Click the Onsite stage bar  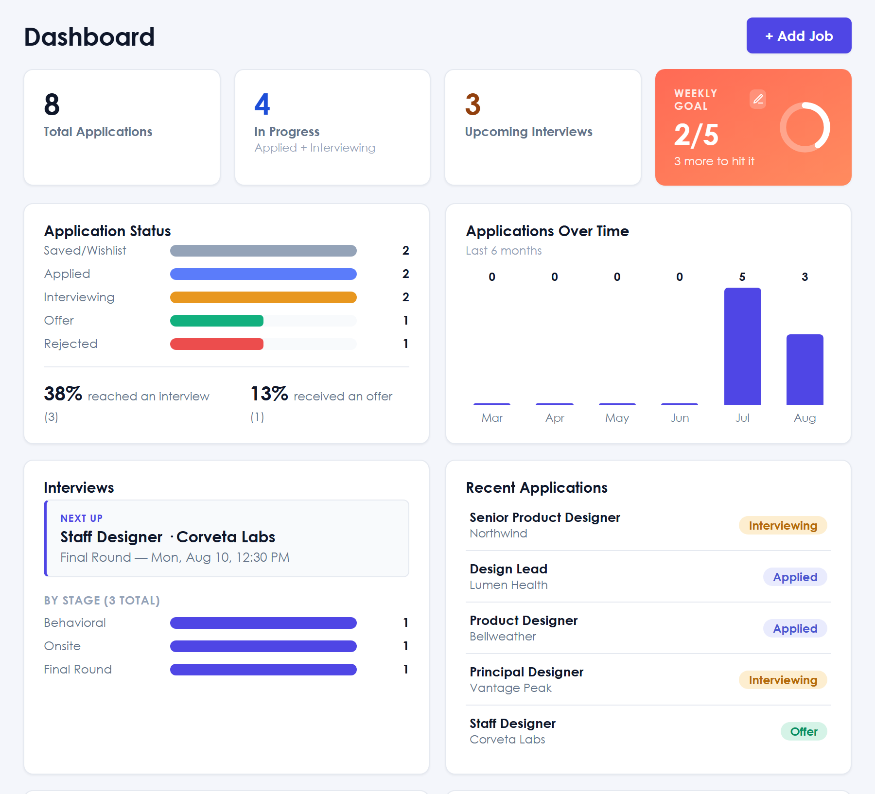263,646
